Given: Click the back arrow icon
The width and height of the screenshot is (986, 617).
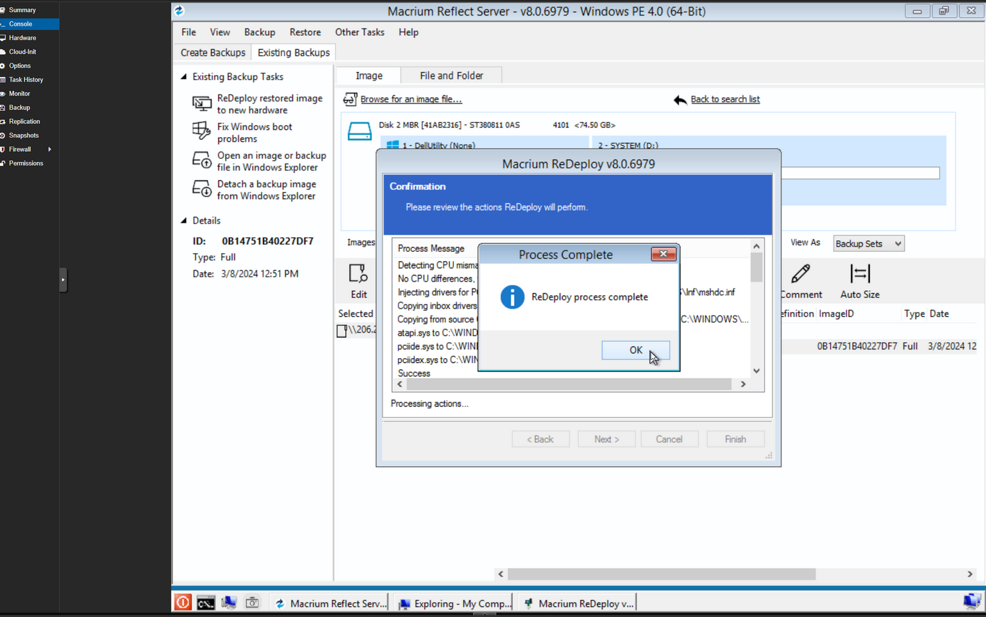Looking at the screenshot, I should click(680, 100).
